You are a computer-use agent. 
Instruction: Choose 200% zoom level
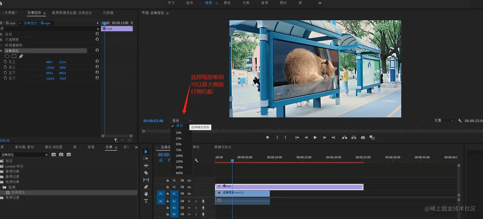[179, 167]
